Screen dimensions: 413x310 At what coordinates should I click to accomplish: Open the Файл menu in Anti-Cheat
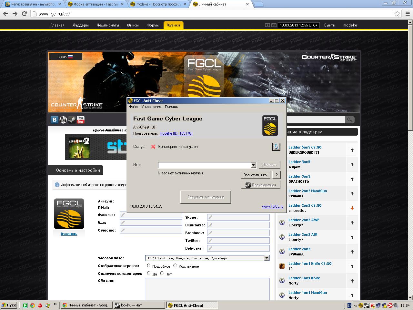(133, 107)
